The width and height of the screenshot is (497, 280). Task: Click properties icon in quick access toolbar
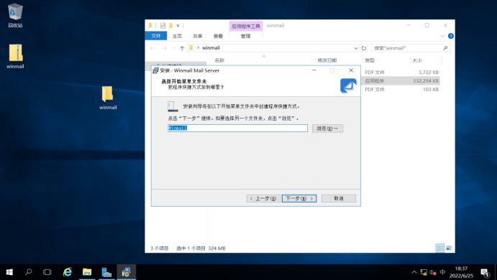pos(163,25)
